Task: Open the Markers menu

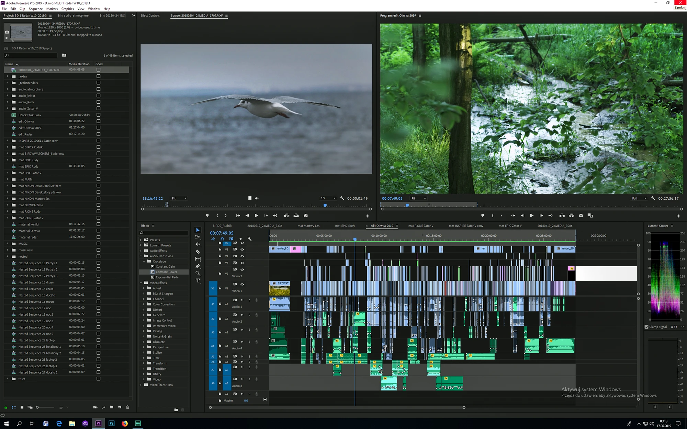Action: (x=52, y=9)
